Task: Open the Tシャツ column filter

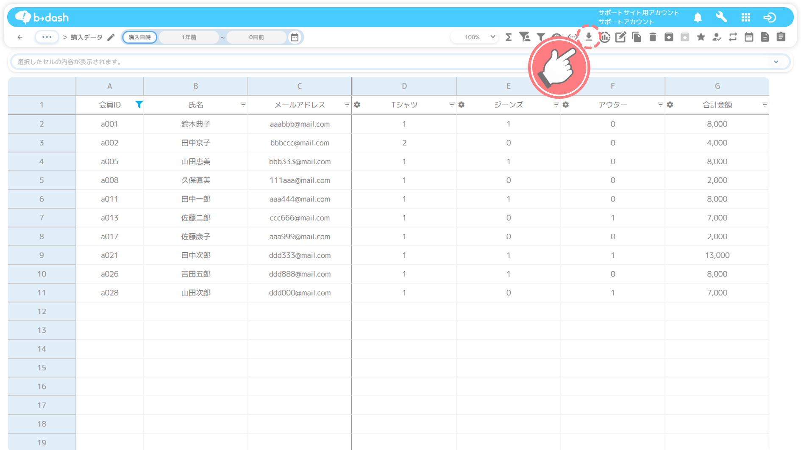Action: [452, 105]
